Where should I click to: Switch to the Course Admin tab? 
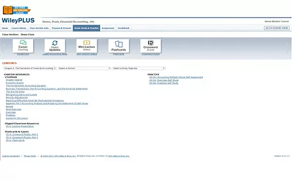[x=19, y=28]
